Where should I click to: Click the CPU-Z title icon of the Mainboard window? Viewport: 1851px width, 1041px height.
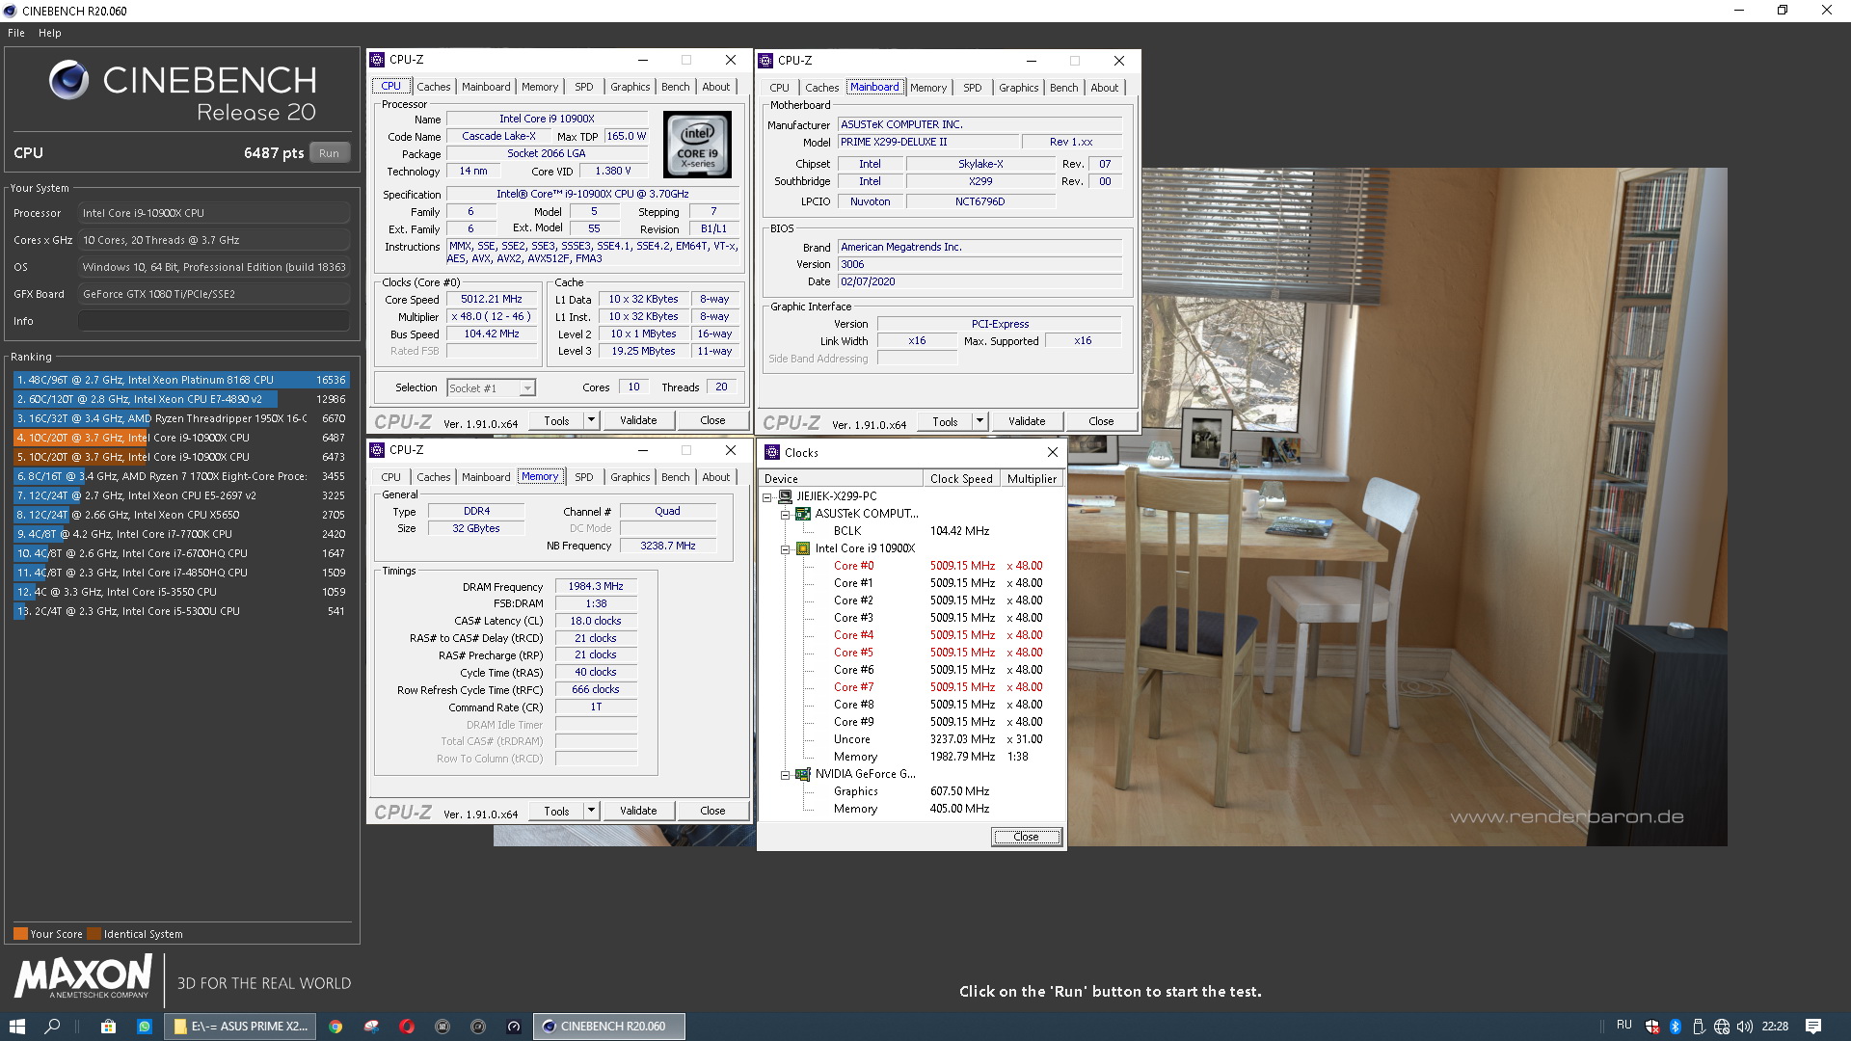766,60
